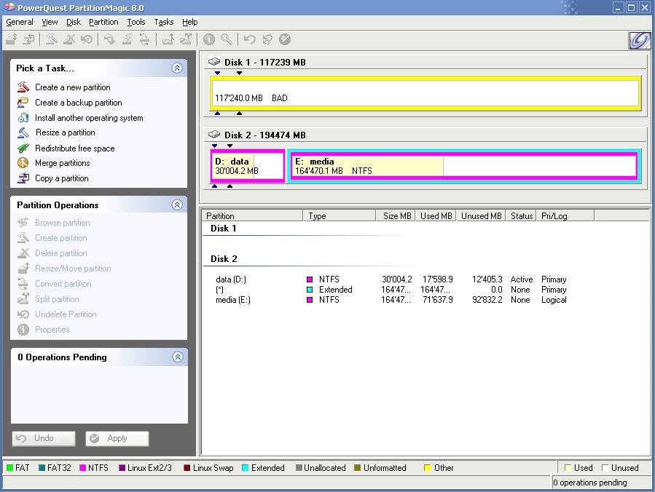Click the delete partition toolbar icon
Screen dimensions: 655x492
(x=69, y=39)
